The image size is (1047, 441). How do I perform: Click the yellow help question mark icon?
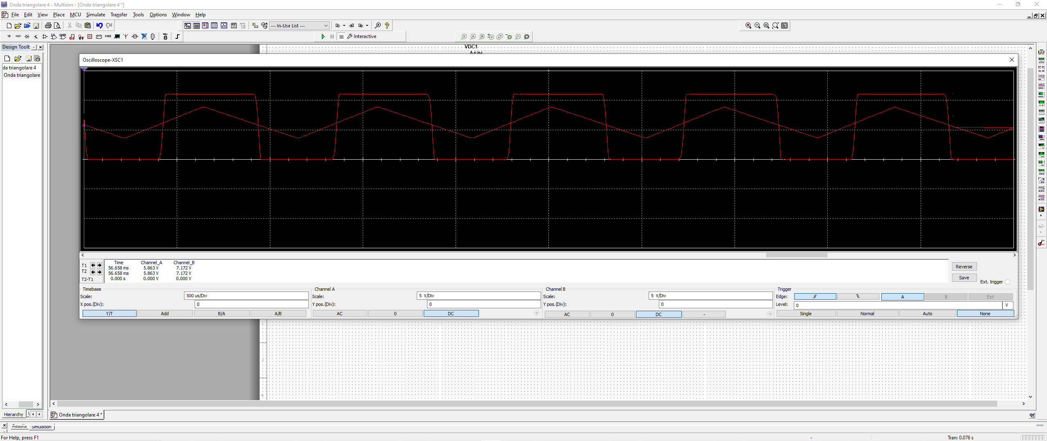pos(387,26)
